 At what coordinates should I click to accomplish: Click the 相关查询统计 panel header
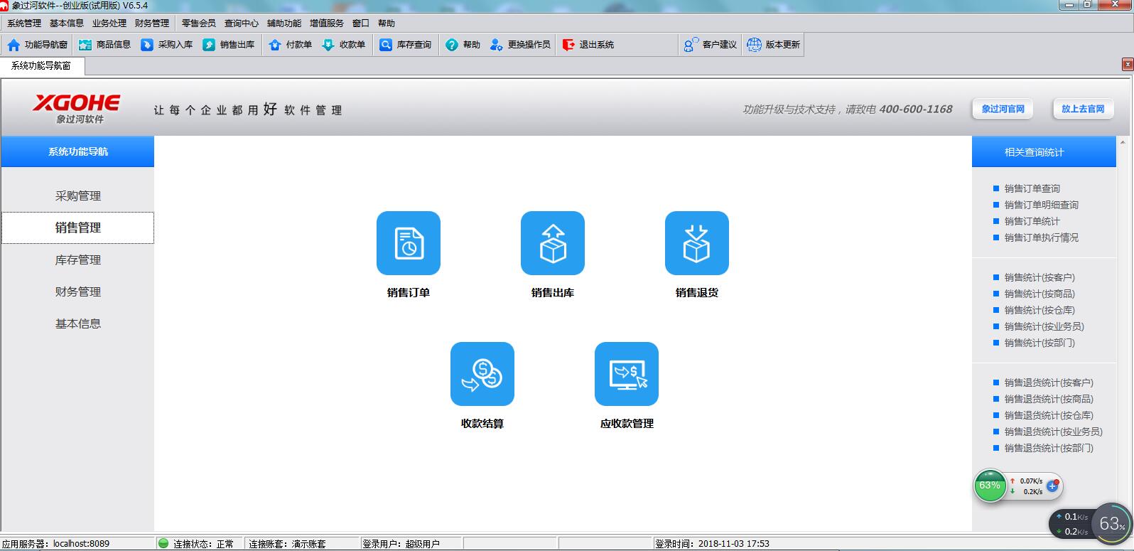1044,152
